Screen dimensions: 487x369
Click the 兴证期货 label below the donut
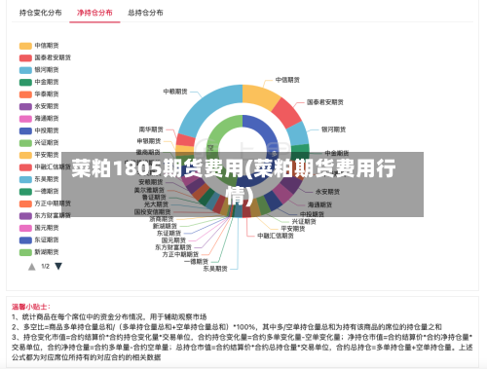pos(304,222)
